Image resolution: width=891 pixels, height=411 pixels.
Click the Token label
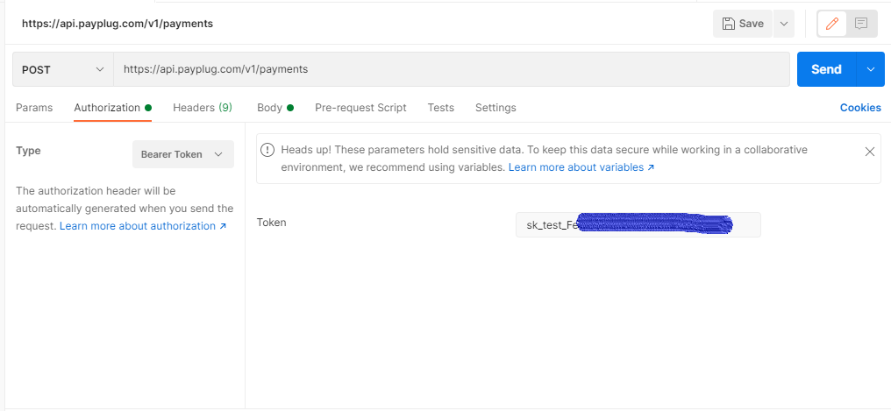(272, 223)
